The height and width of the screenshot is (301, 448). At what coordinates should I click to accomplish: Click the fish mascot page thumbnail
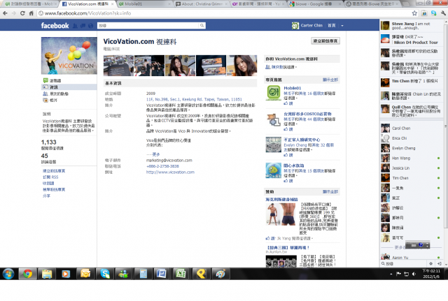[274, 170]
